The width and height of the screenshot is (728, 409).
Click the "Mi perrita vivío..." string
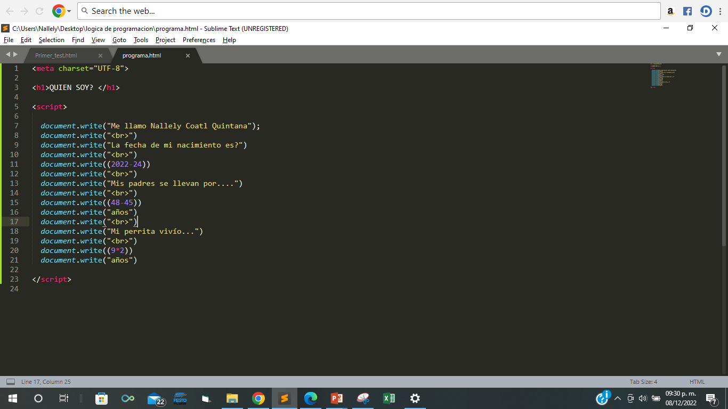pos(152,231)
